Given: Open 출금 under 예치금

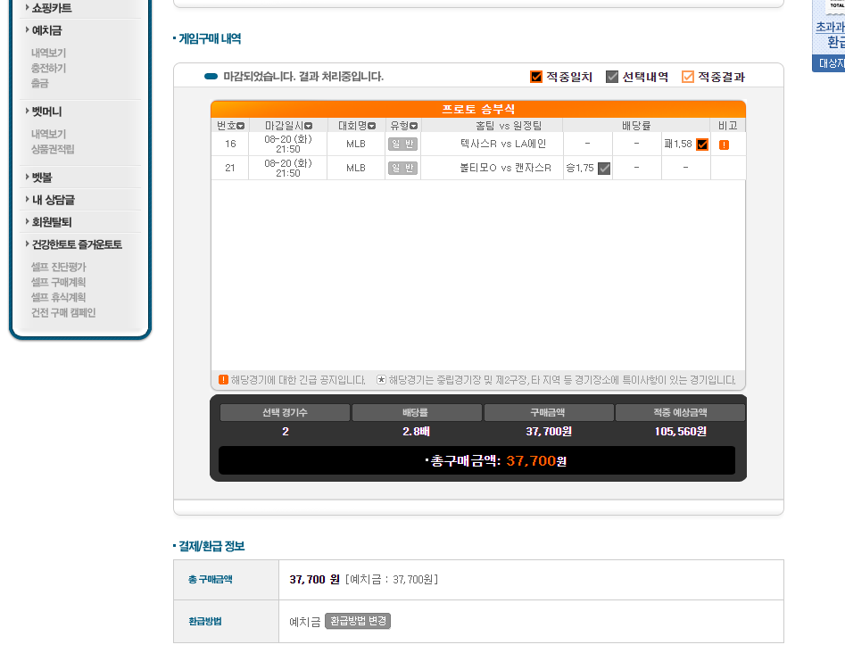Looking at the screenshot, I should (x=40, y=83).
